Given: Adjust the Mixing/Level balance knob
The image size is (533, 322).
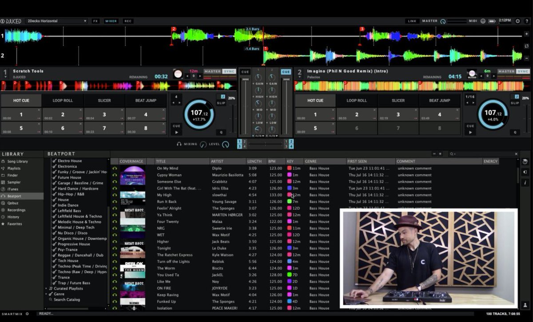Looking at the screenshot, I should click(204, 144).
